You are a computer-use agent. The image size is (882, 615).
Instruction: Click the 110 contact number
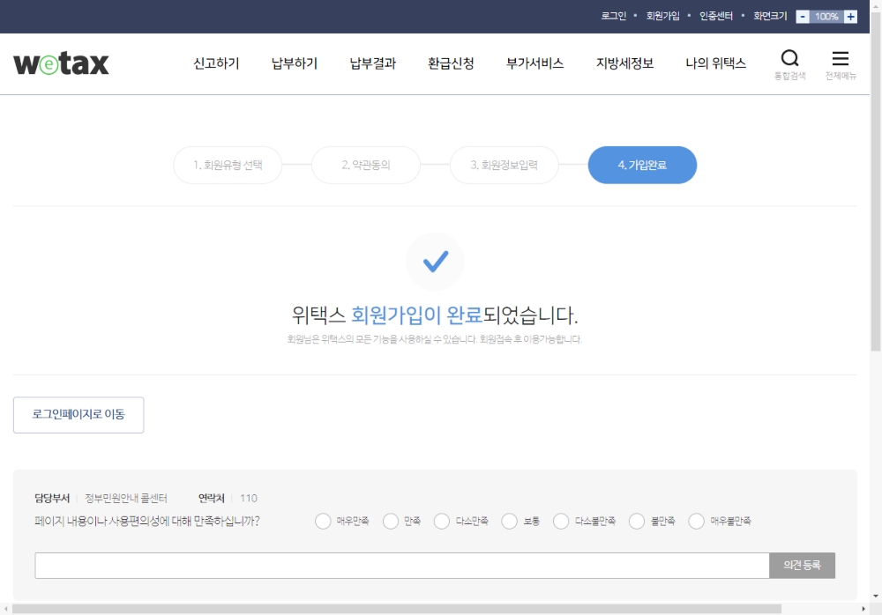(249, 498)
